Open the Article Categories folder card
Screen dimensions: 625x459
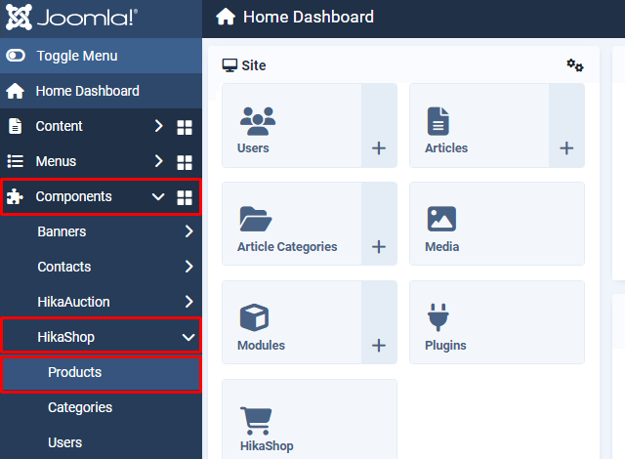[x=292, y=224]
